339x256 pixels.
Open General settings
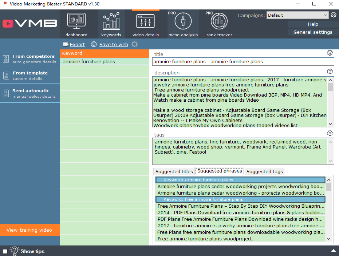tap(313, 32)
